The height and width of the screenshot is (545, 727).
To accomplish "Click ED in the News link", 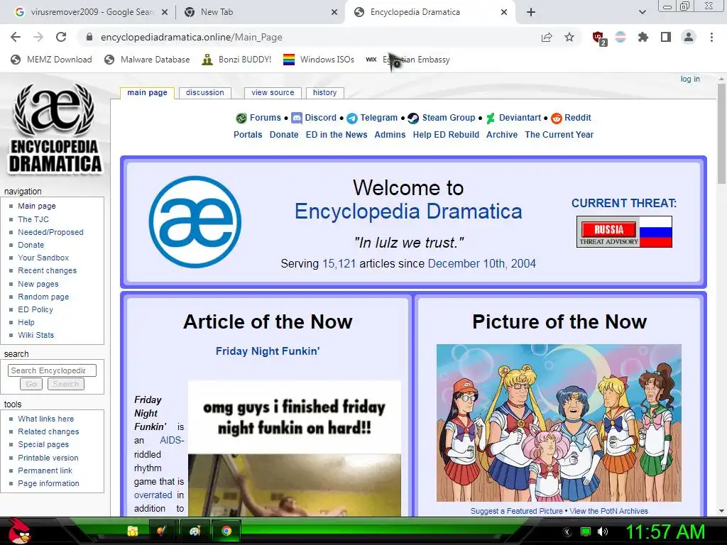I will tap(336, 134).
